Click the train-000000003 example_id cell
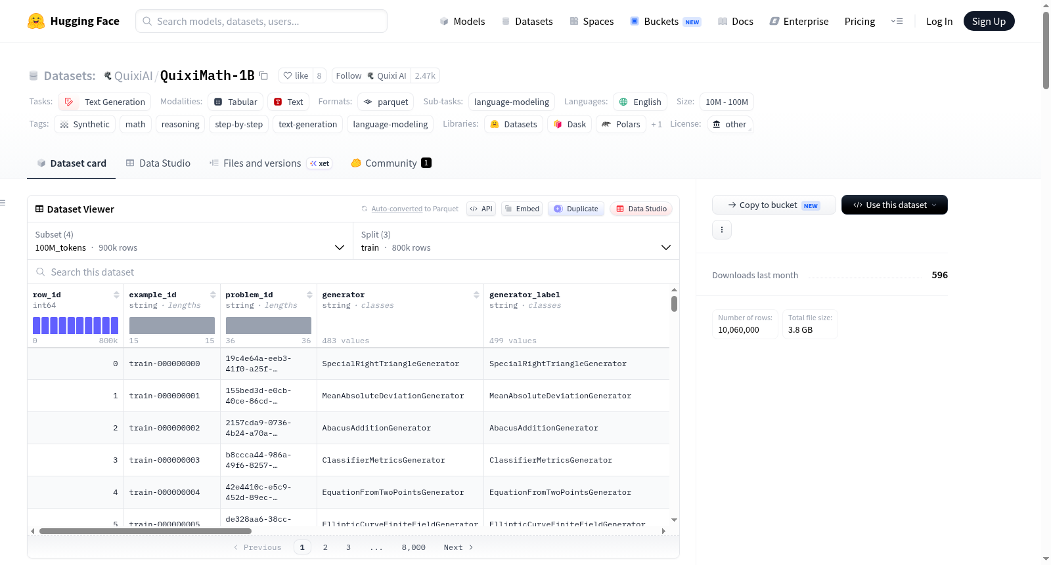 click(172, 460)
